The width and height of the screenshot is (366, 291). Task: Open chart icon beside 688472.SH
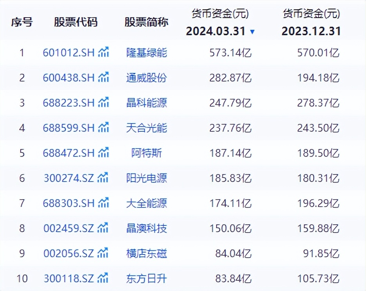[x=103, y=153]
